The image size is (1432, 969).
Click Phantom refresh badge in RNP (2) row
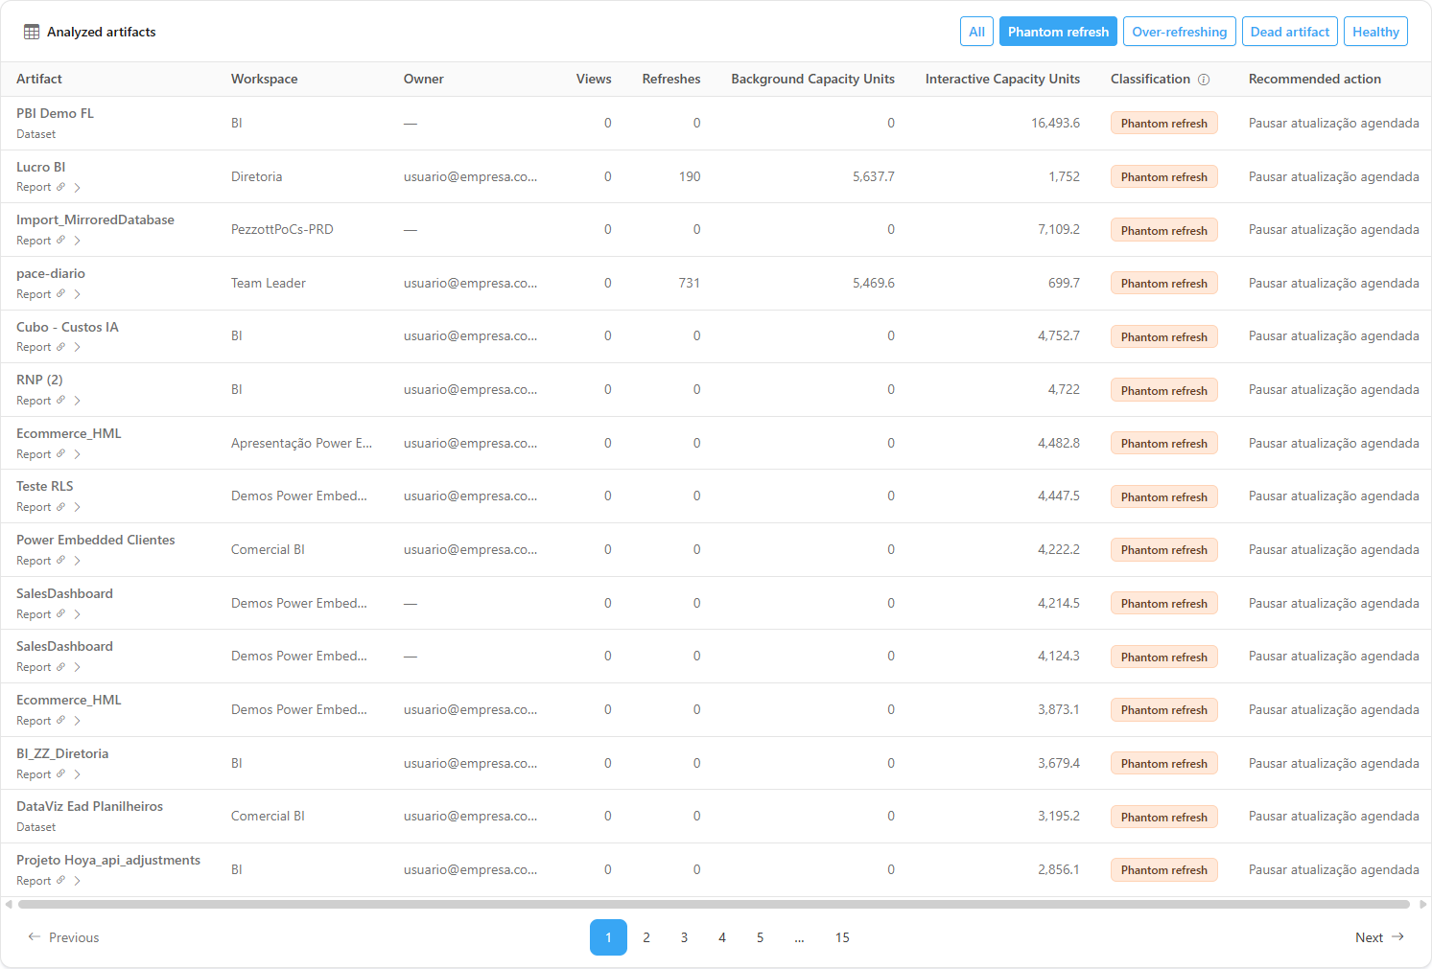[1163, 390]
